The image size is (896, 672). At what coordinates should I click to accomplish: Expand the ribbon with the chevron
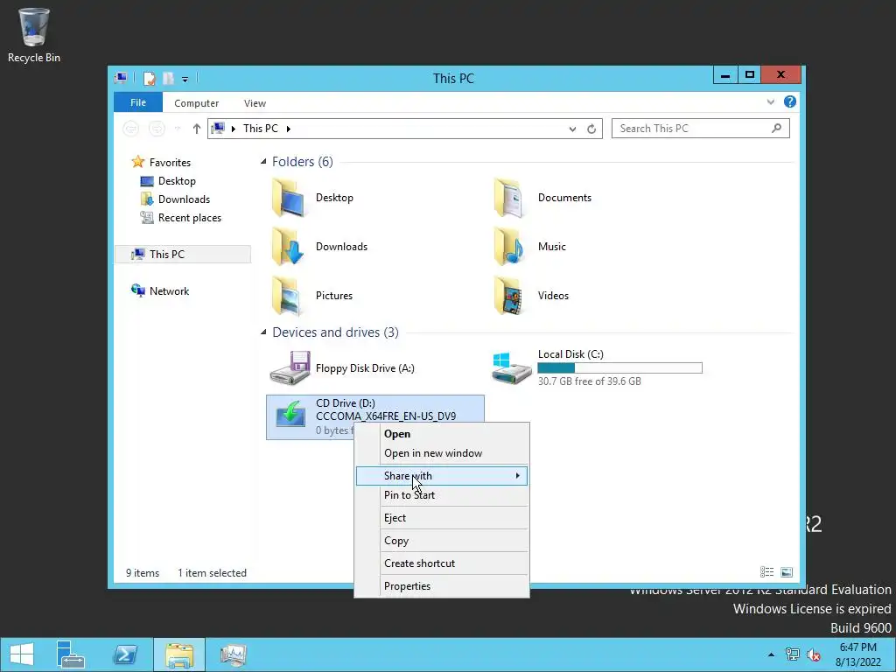click(x=771, y=101)
